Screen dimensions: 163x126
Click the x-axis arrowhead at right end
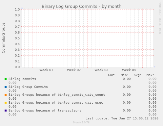coord(154,67)
